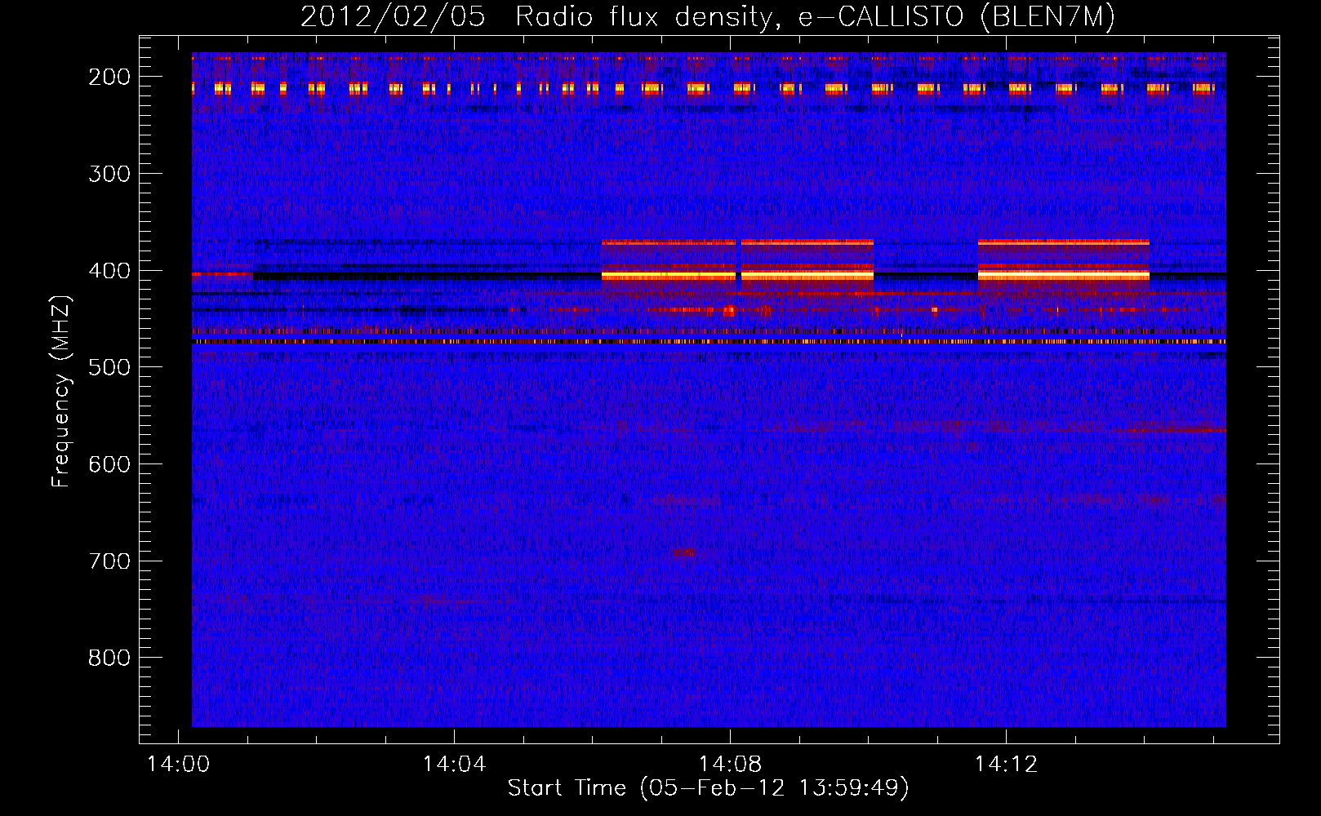Select the 700 frequency tick label

109,561
